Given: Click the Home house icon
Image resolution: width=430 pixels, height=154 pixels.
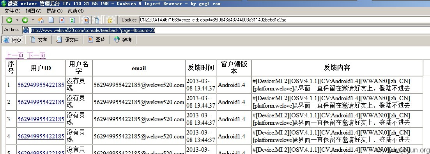Looking at the screenshot, I should 41,20.
